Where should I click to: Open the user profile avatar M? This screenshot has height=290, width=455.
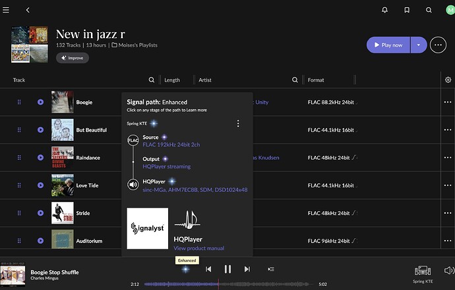click(x=450, y=10)
